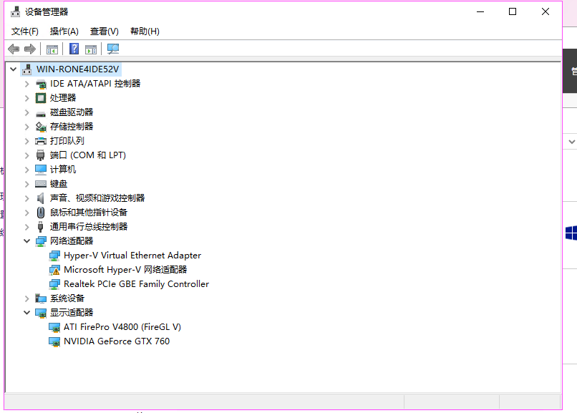Click the 显示适配器 display adapter category icon
The image size is (577, 413).
click(41, 313)
